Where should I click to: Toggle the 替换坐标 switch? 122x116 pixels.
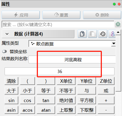pyautogui.click(x=5, y=52)
